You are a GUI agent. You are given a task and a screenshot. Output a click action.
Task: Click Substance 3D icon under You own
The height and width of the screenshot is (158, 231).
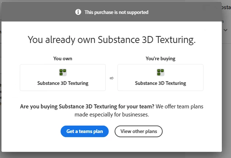pos(63,72)
